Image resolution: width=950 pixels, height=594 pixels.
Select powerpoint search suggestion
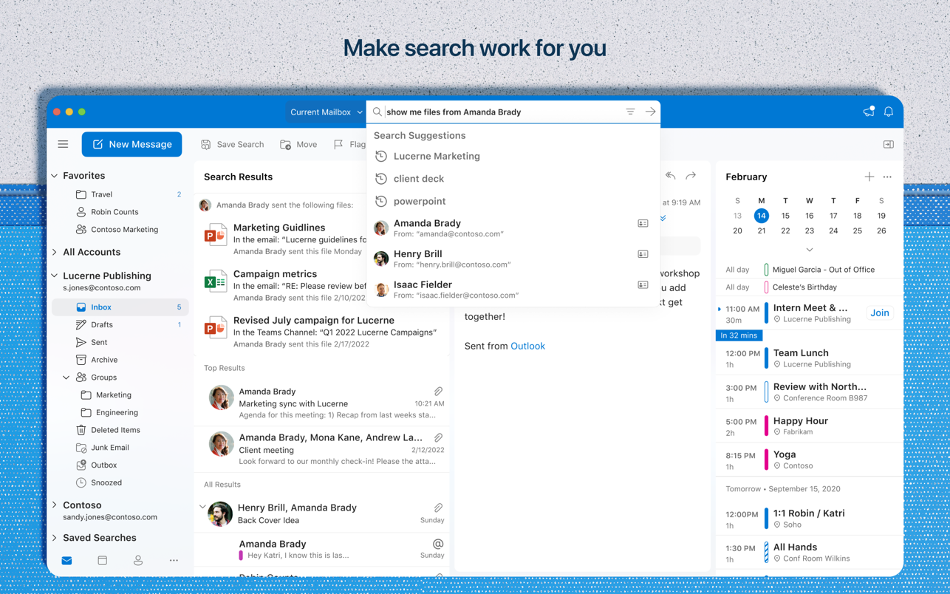[x=513, y=201]
